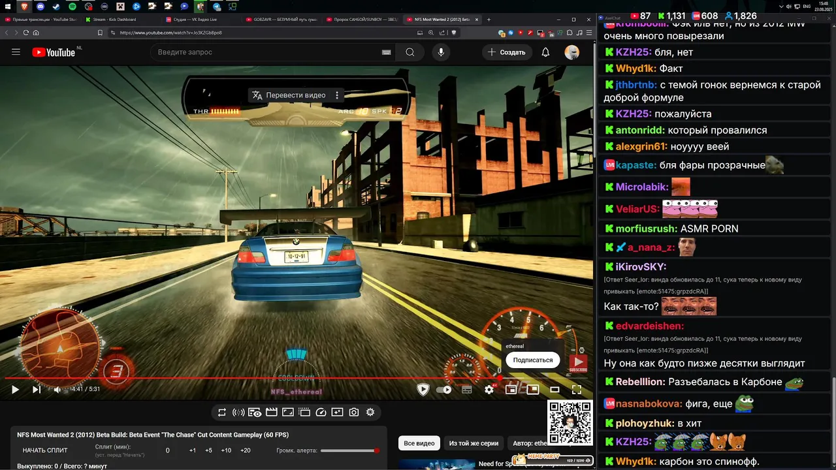Switch to the Прямые трансляции YouTube Studio tab

tap(40, 20)
